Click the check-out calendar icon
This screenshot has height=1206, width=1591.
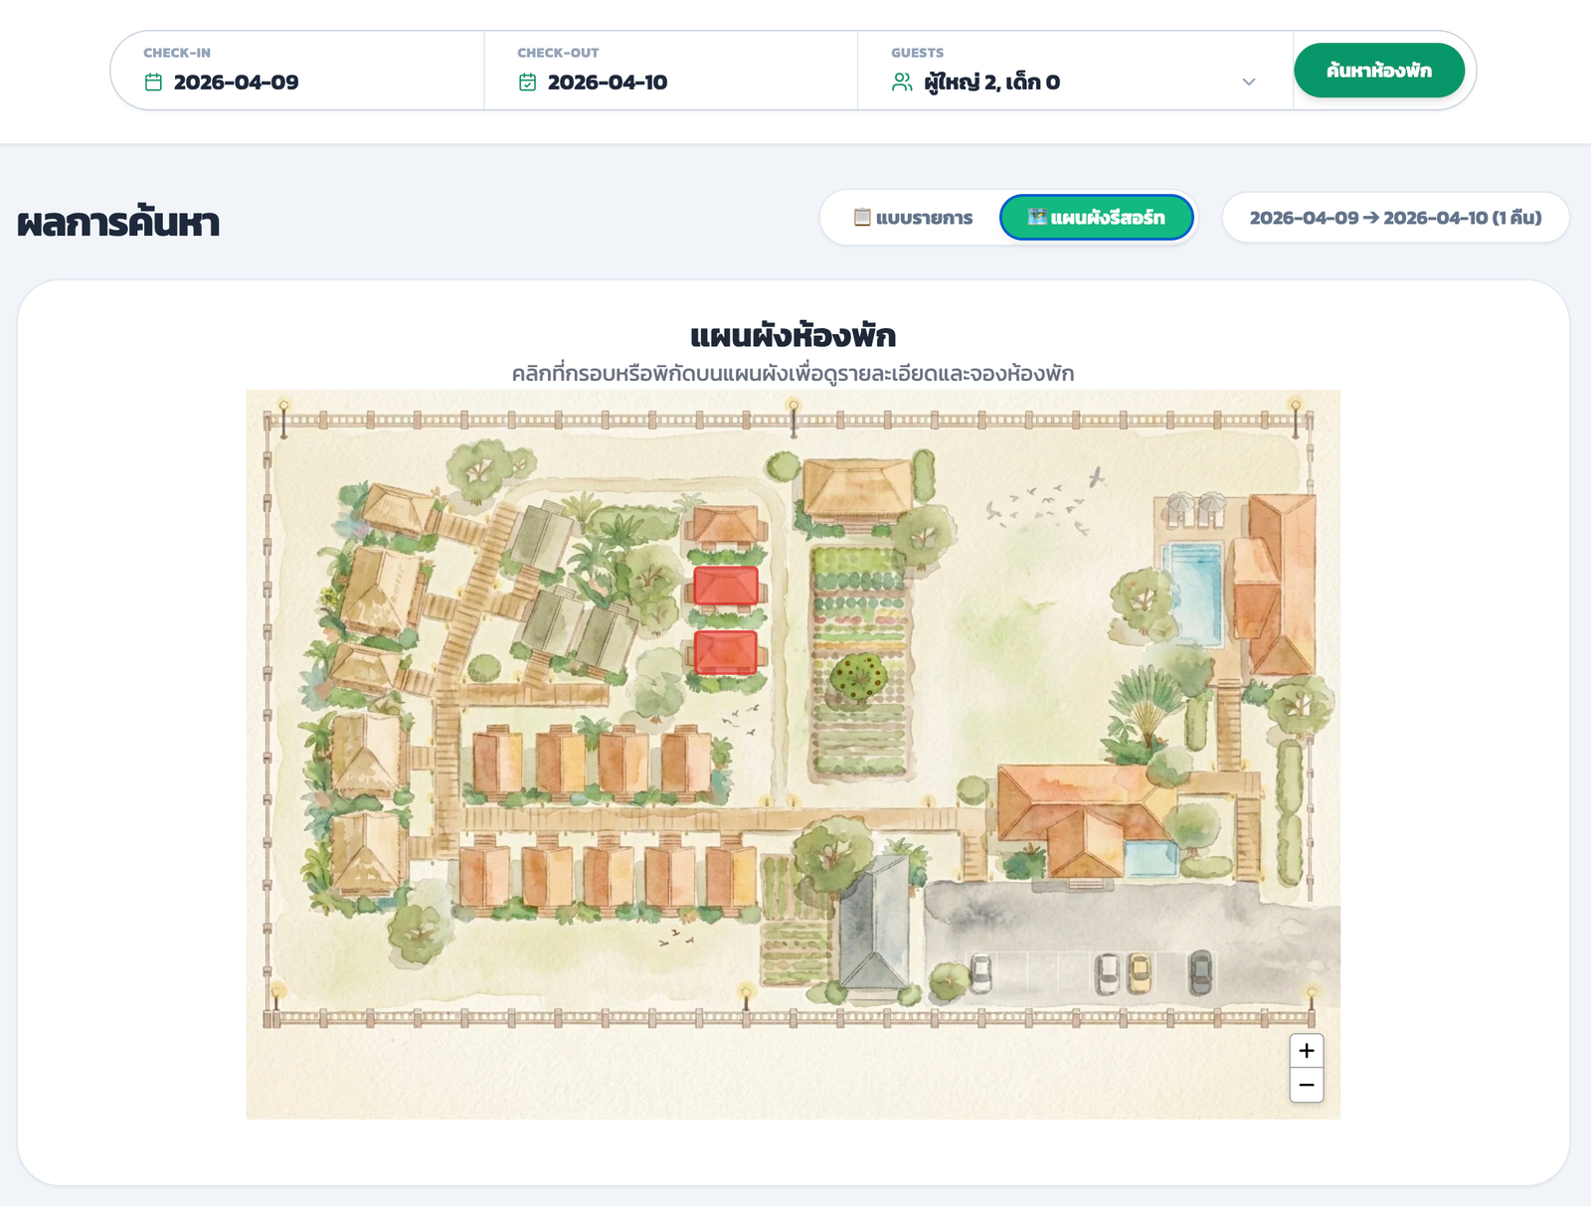tap(528, 84)
